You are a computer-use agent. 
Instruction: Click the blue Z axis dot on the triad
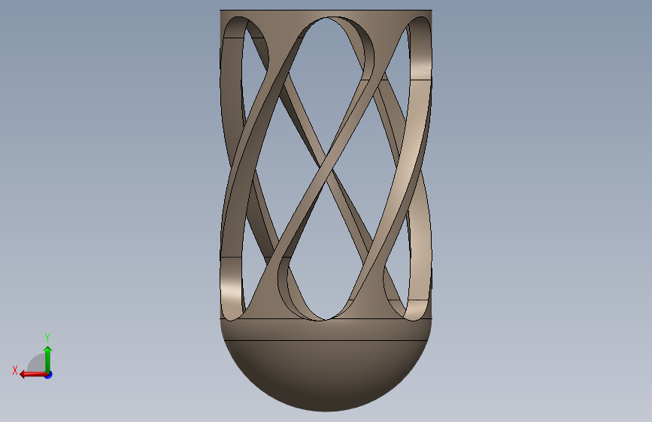coord(49,375)
